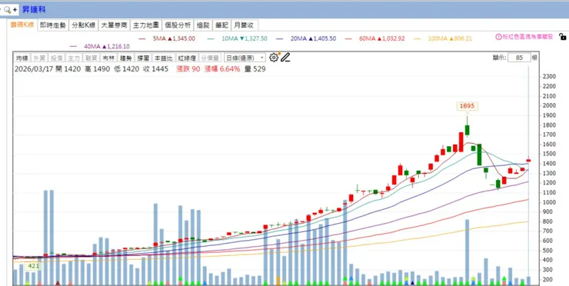Image resolution: width=569 pixels, height=286 pixels.
Task: Toggle the 外資 indicator button
Action: [x=38, y=58]
